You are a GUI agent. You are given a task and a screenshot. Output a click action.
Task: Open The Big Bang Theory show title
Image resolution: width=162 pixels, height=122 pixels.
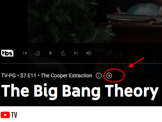80,91
